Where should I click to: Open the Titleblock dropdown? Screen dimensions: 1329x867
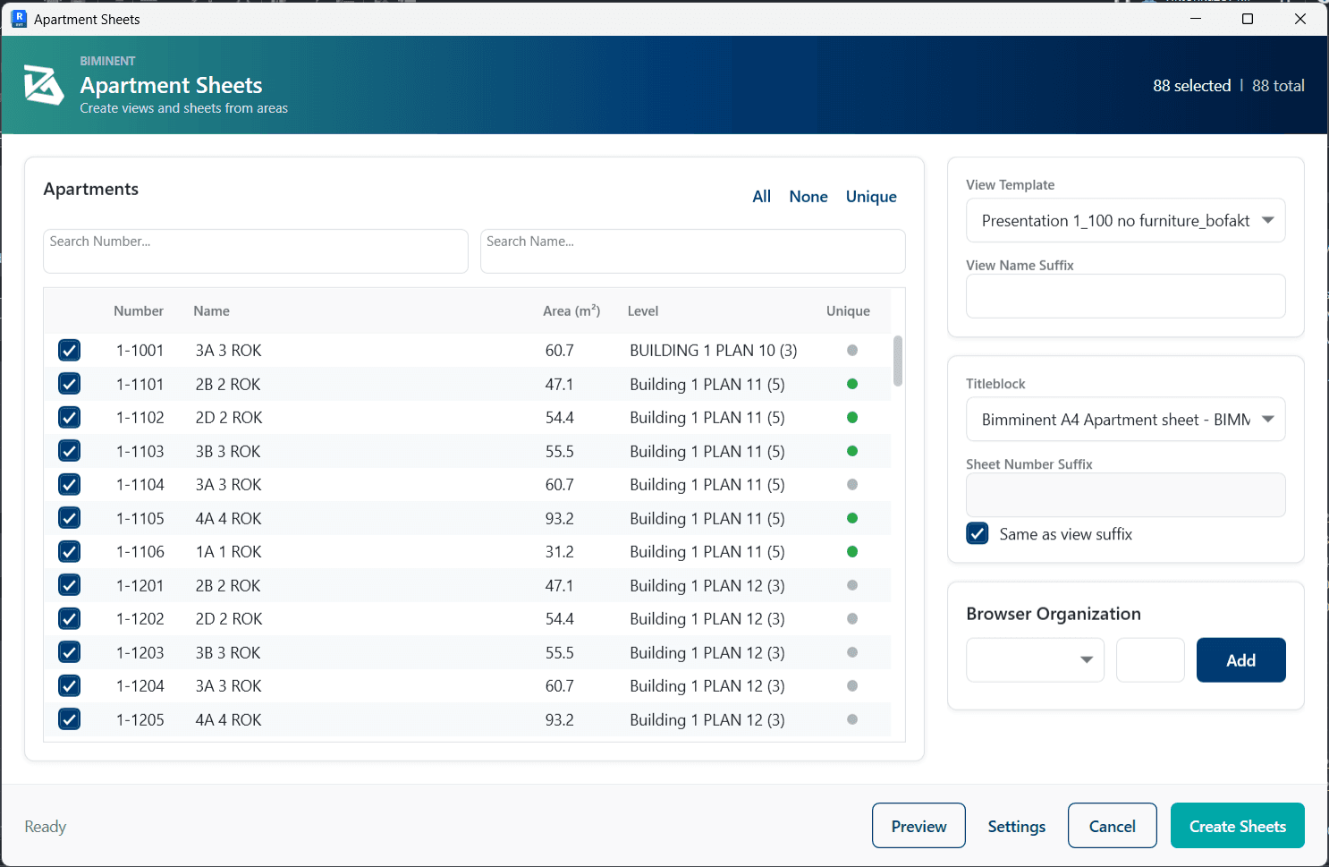pyautogui.click(x=1125, y=419)
